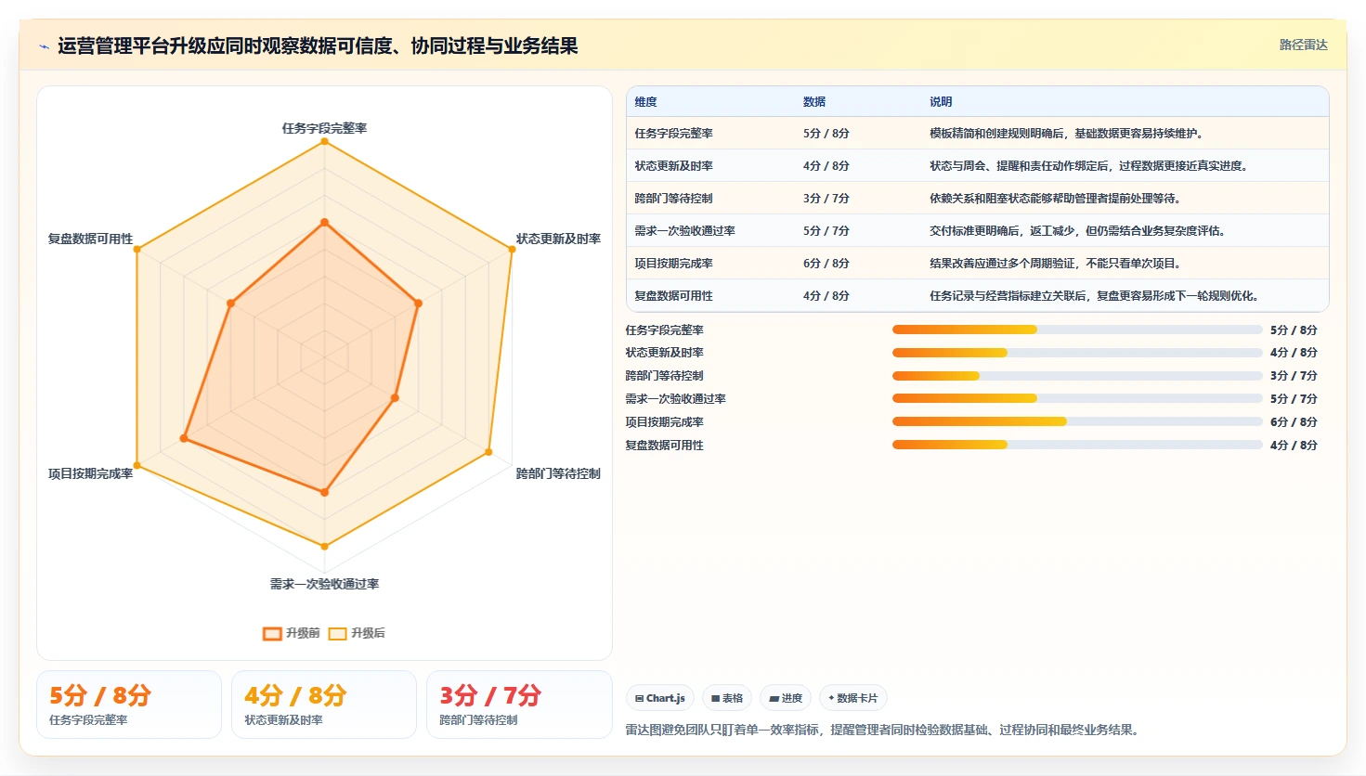This screenshot has width=1366, height=776.
Task: Click the 5分 / 7分 value beside the progress bars
Action: click(1294, 399)
